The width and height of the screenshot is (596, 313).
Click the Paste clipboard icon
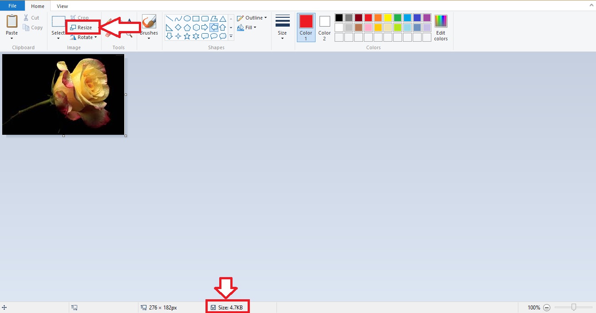pos(12,21)
